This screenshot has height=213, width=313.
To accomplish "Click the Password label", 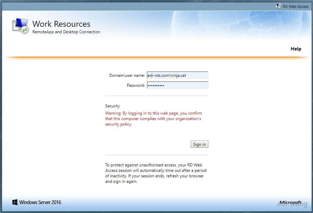I will [x=136, y=85].
